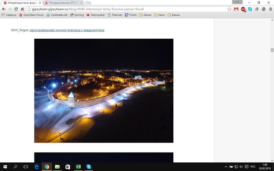
Task: Open the browser home page
Action: point(22,9)
